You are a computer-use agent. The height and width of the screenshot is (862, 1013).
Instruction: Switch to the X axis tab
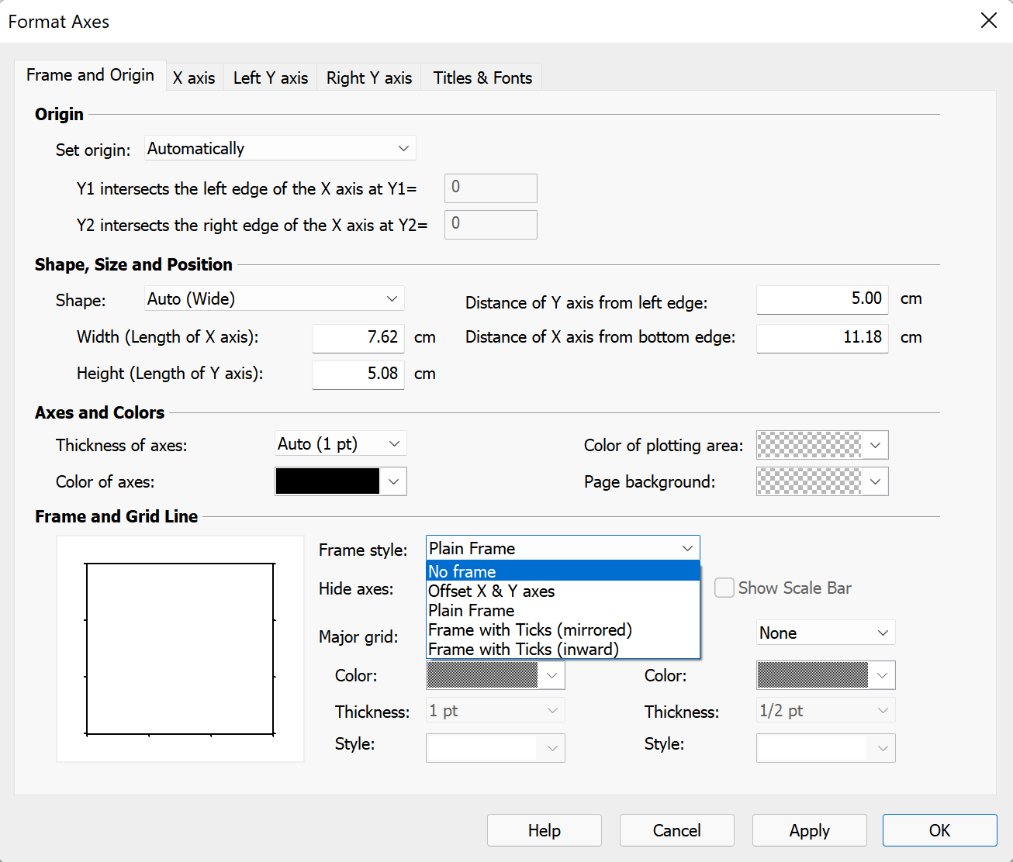[x=194, y=78]
